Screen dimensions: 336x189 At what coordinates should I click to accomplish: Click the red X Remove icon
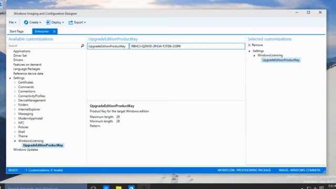[x=249, y=45]
